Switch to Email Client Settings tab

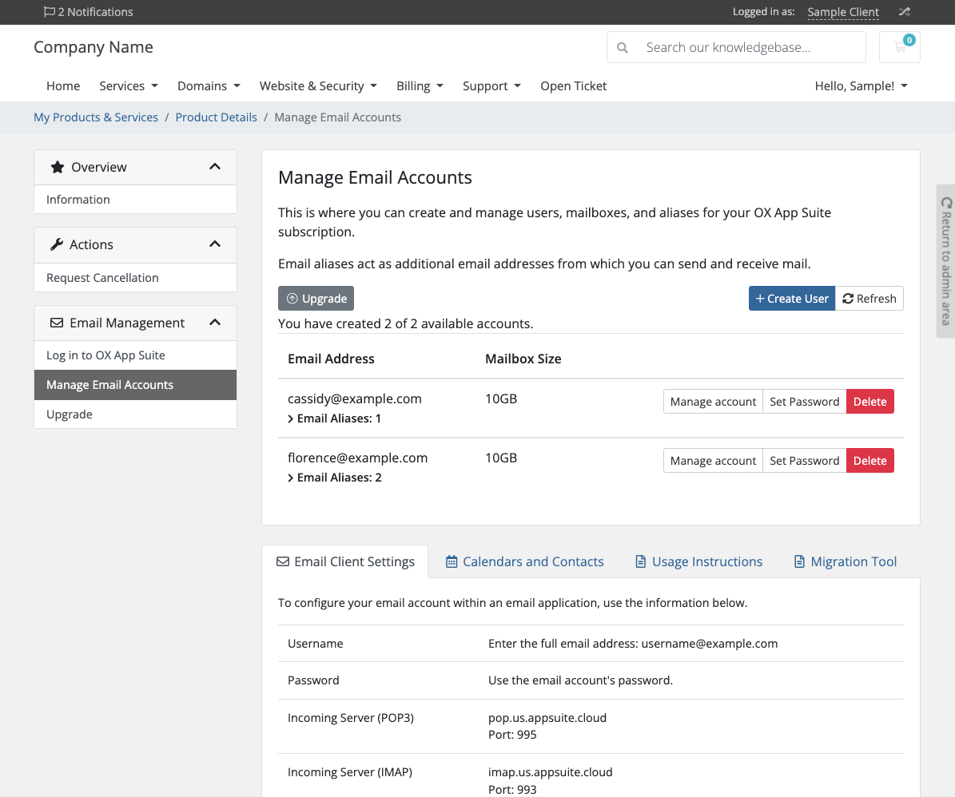tap(345, 561)
